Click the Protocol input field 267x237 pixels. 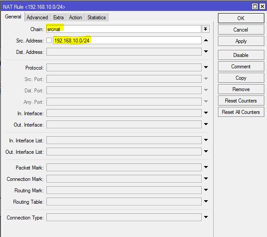coord(124,67)
